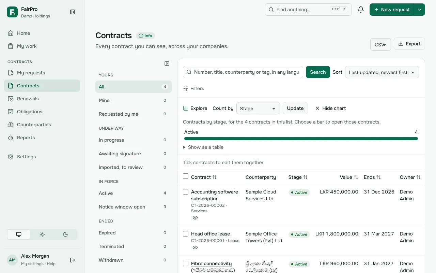Viewport: 436px width, 273px height.
Task: Click the Active stage chart bar
Action: coord(301,139)
